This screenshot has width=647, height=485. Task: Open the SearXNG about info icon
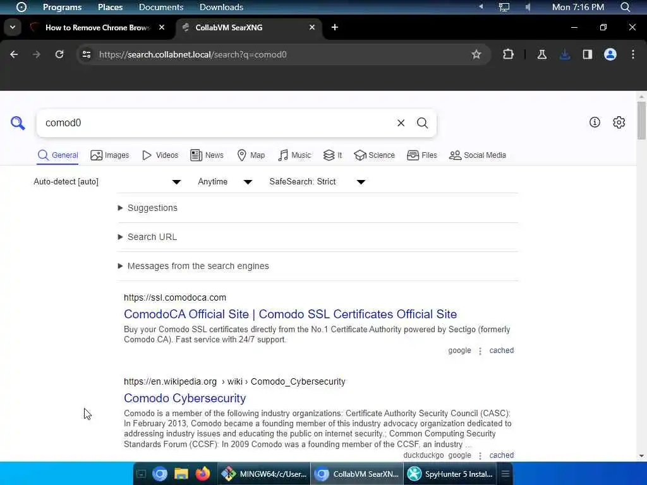pos(595,122)
